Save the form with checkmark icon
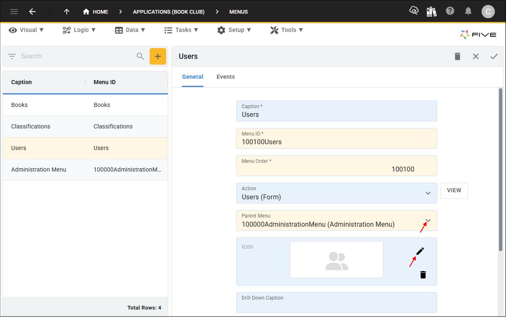 (494, 56)
